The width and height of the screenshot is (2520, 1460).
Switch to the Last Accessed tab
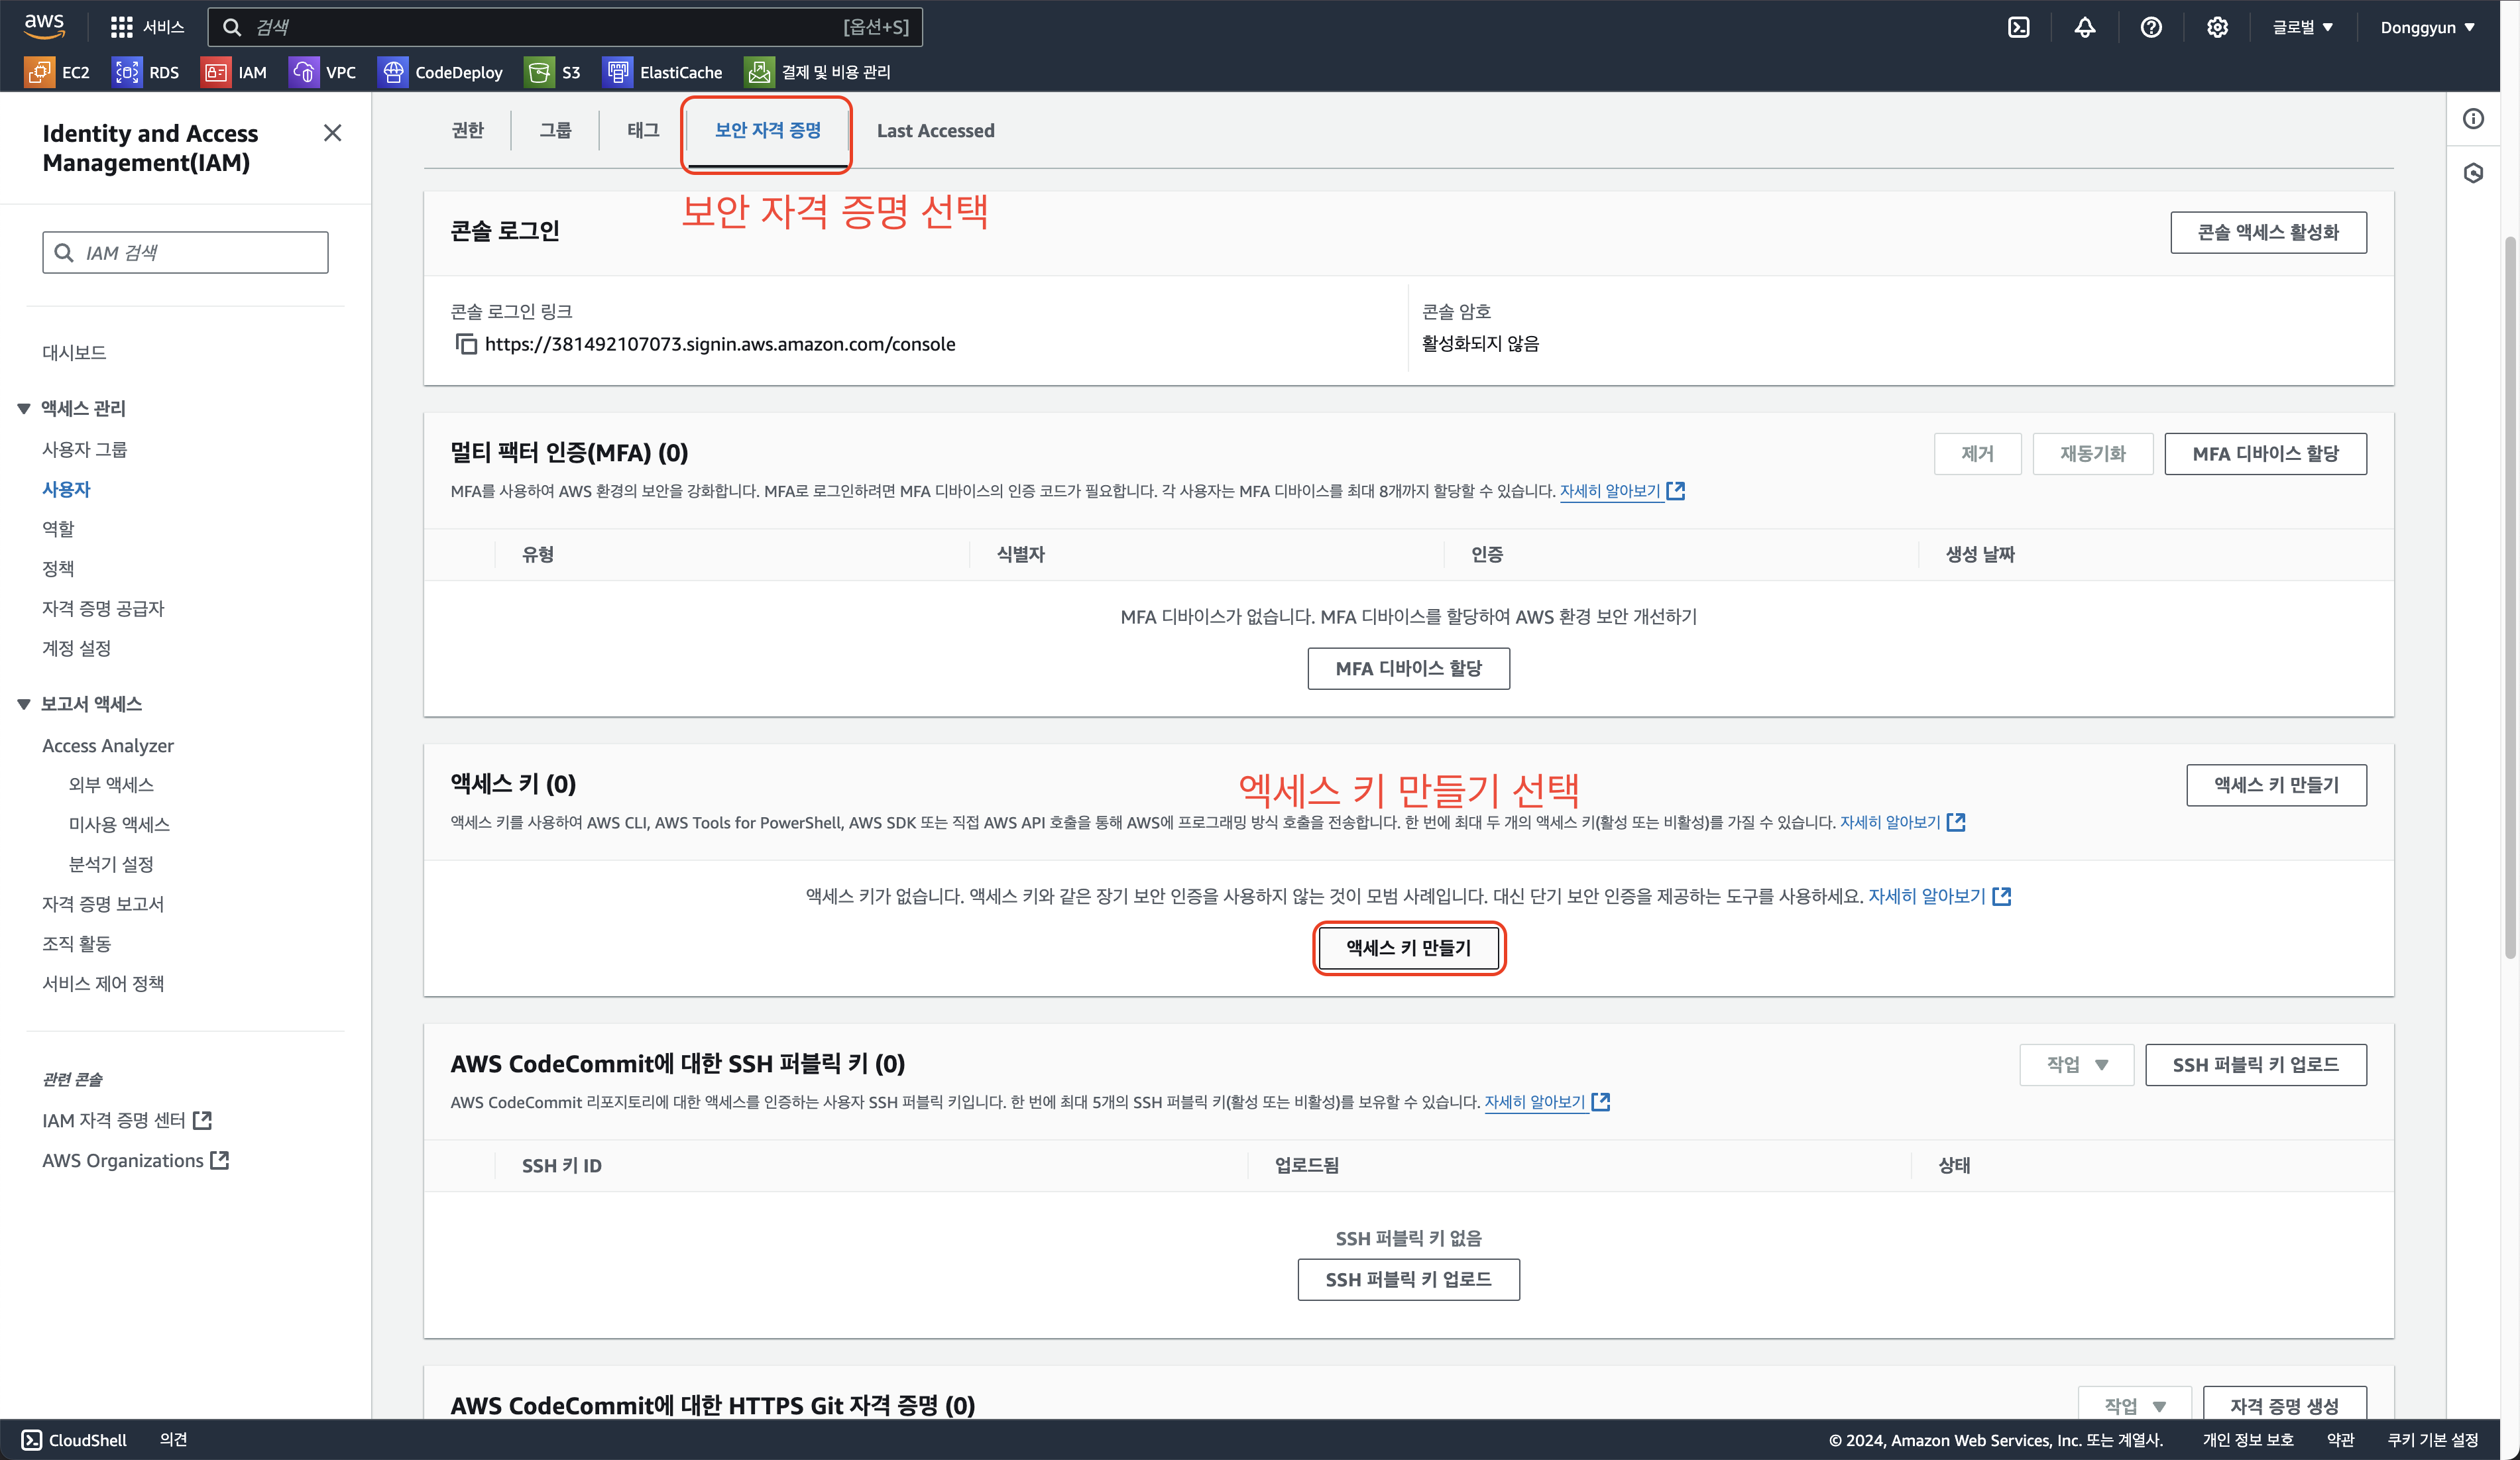coord(935,131)
